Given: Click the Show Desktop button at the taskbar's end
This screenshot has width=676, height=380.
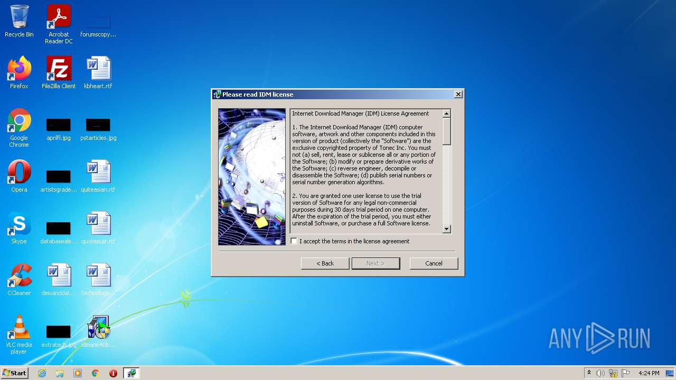Looking at the screenshot, I should (671, 373).
